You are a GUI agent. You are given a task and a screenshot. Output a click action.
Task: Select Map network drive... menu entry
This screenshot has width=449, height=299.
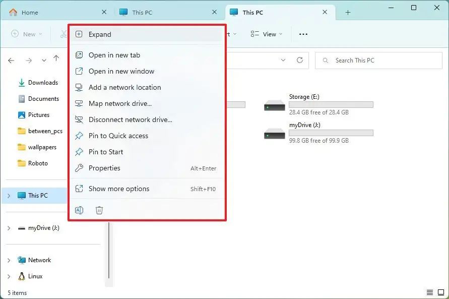pos(120,103)
